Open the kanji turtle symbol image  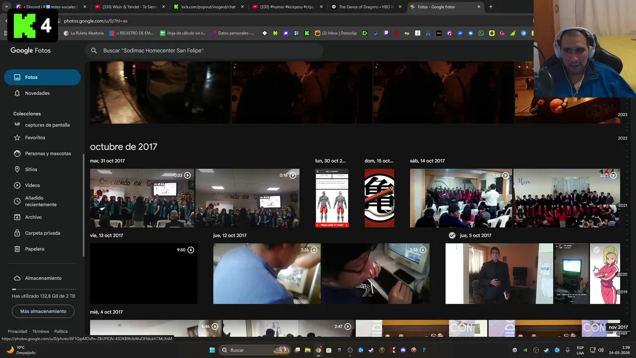[379, 198]
